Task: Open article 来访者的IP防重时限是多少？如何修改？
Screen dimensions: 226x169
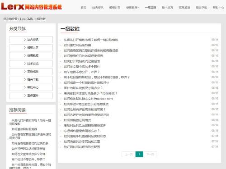Action: click(90, 93)
